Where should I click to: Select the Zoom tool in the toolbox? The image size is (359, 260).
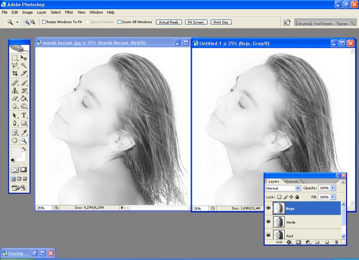[24, 140]
